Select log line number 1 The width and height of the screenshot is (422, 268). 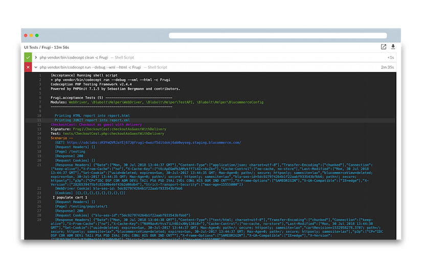coord(40,76)
